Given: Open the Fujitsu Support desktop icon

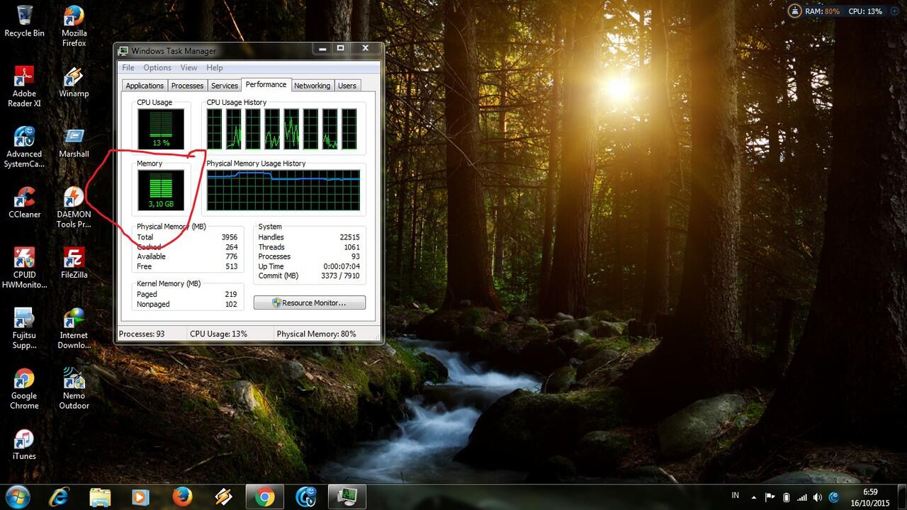Looking at the screenshot, I should click(24, 329).
